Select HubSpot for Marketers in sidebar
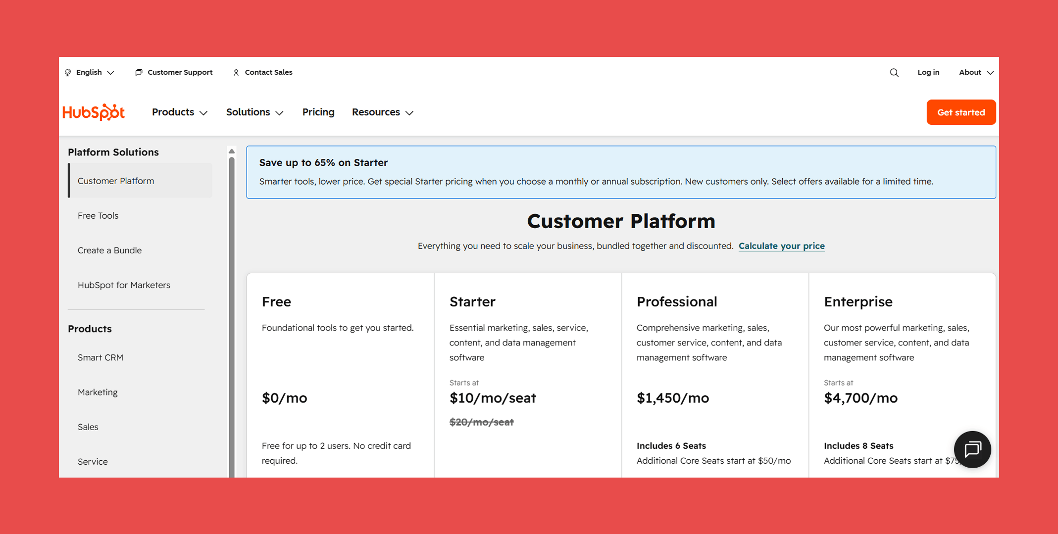This screenshot has width=1058, height=534. pos(124,285)
